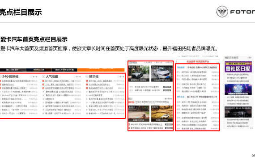Image resolution: width=255 pixels, height=161 pixels.
Task: Select the subtitle 爱卡汽车首页亮点栏目展示
Action: (34, 39)
